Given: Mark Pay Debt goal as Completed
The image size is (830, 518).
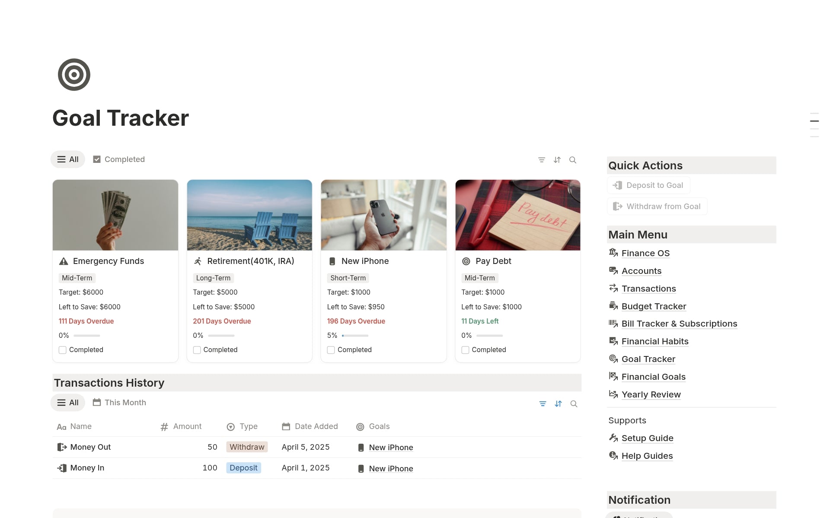Looking at the screenshot, I should click(x=465, y=350).
